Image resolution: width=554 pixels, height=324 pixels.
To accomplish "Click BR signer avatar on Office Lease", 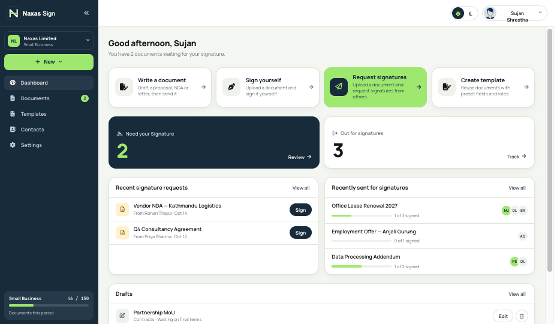I will pyautogui.click(x=523, y=211).
